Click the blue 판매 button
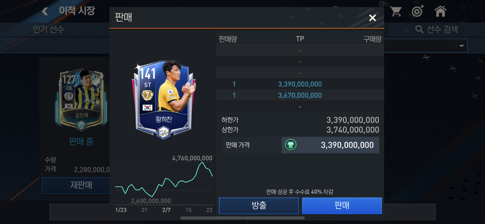The image size is (485, 224). pos(342,206)
